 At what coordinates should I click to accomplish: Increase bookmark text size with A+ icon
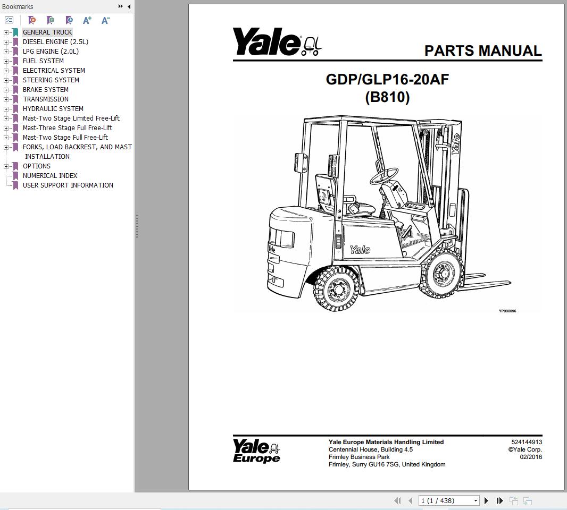point(87,20)
